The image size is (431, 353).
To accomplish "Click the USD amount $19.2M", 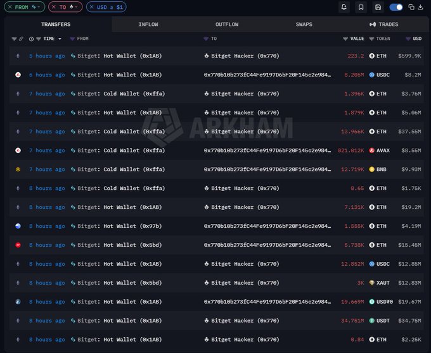I will [411, 207].
